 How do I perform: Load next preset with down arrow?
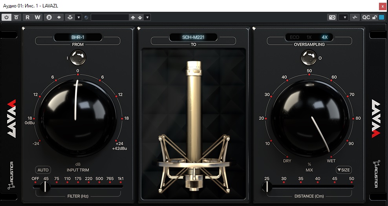click(x=140, y=17)
